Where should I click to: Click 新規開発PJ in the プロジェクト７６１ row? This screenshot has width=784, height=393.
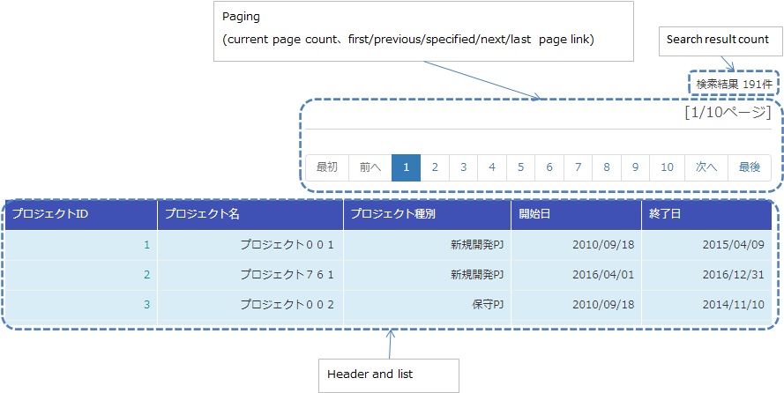click(x=428, y=275)
